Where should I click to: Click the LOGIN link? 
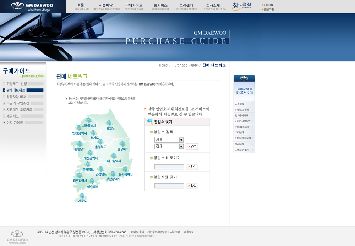(268, 5)
